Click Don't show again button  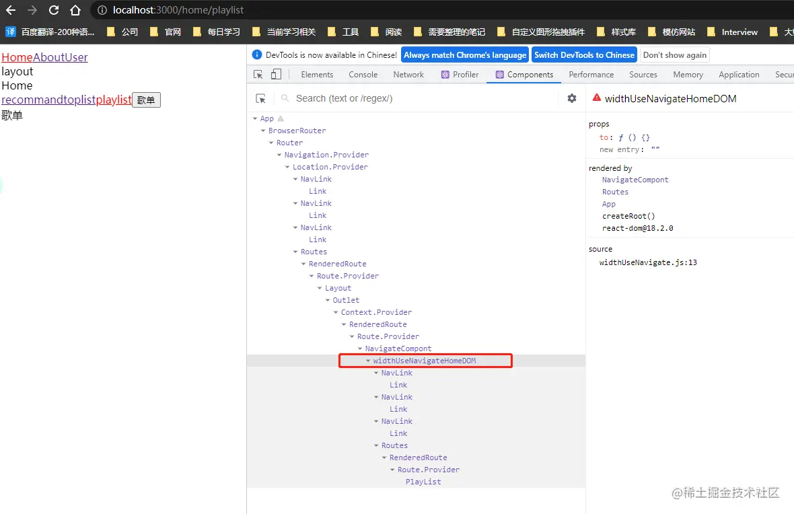pyautogui.click(x=674, y=54)
